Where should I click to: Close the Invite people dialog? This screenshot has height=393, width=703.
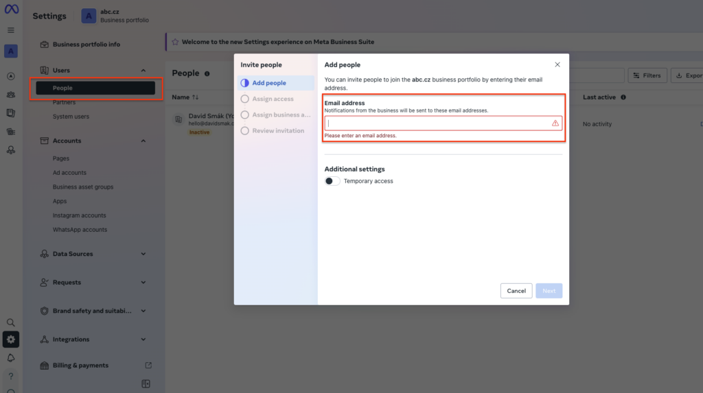(557, 64)
